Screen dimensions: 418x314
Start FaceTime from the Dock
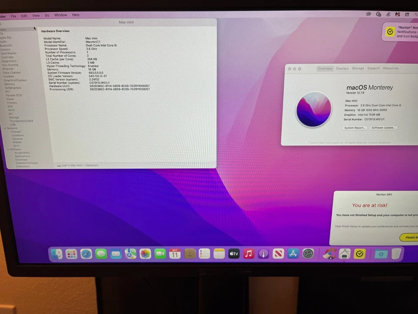click(160, 253)
